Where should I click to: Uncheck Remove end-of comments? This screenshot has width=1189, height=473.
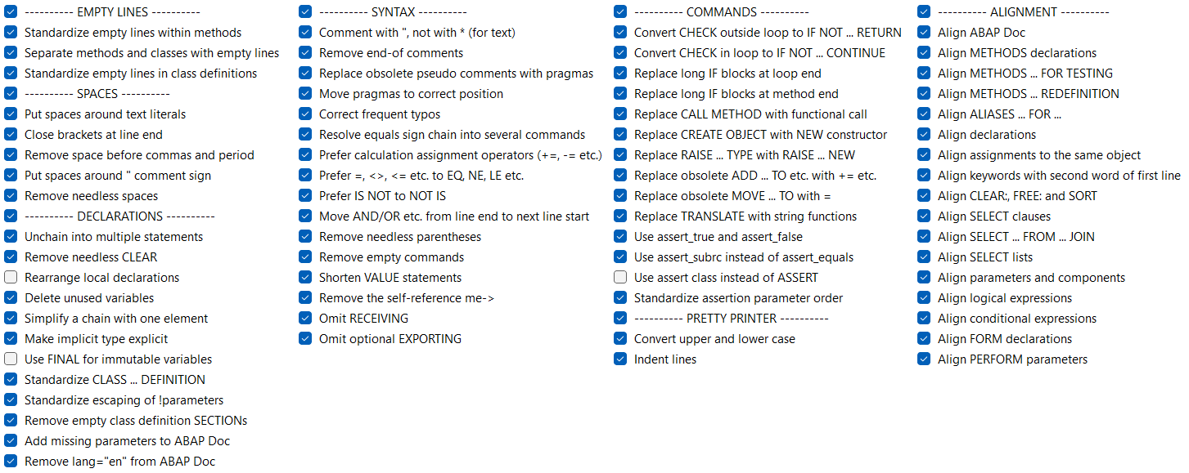click(305, 53)
